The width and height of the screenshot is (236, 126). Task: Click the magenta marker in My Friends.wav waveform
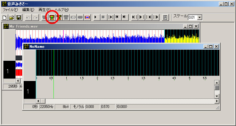pyautogui.click(x=63, y=36)
